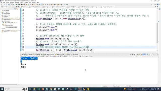Open the dropdown arrow next to Debug
161x91 pixels.
click(15, 5)
